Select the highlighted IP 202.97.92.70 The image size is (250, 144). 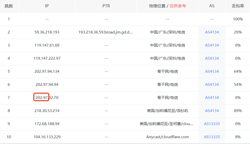47,98
